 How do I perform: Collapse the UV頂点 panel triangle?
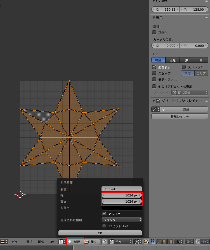[x=154, y=1]
